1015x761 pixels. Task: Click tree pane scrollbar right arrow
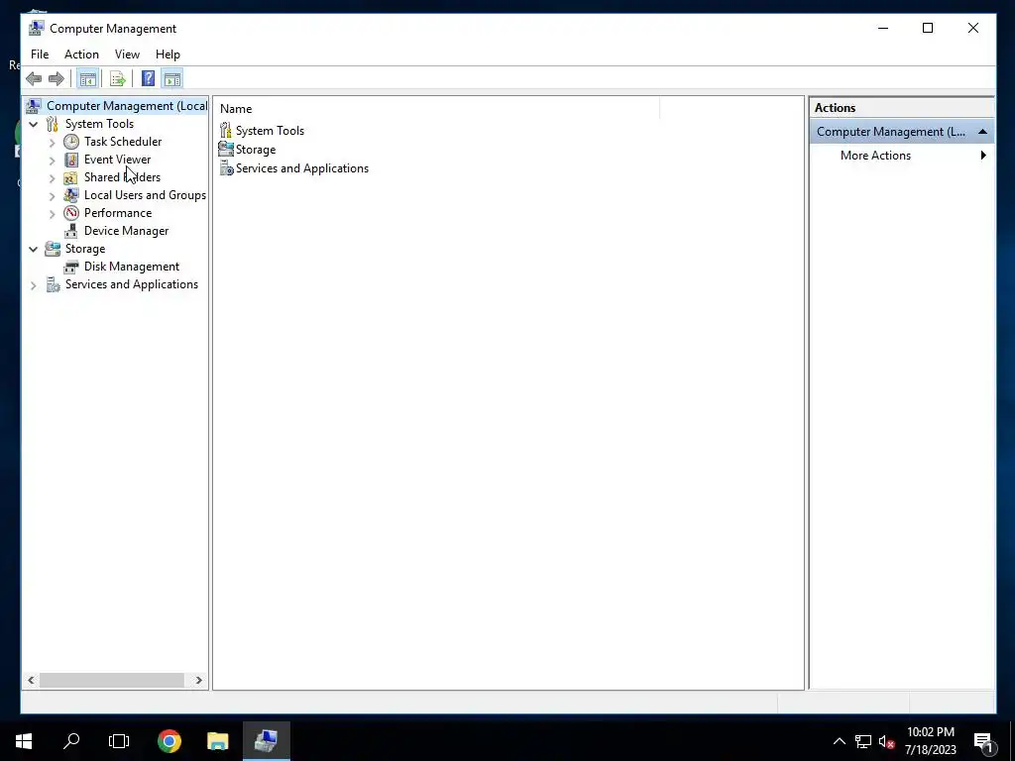pyautogui.click(x=198, y=680)
